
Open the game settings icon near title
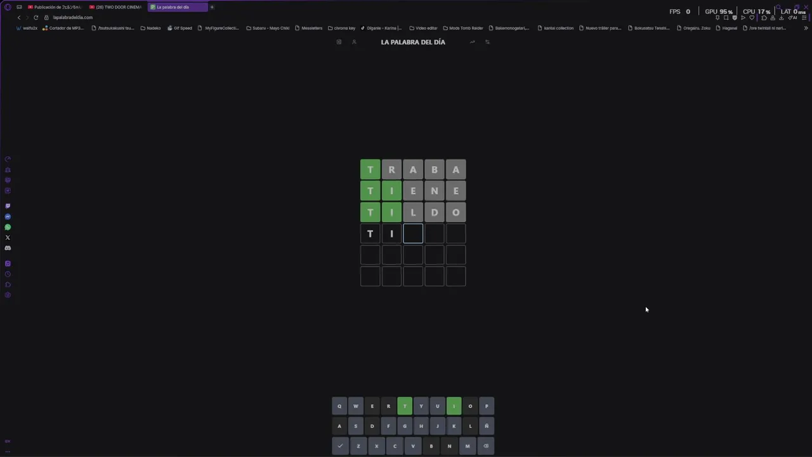pos(487,42)
